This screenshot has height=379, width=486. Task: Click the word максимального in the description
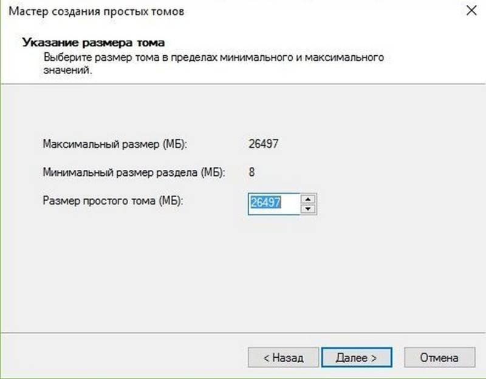pos(344,57)
